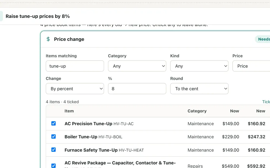Click the Needs status badge
Viewport: 270px width, 168px height.
[x=263, y=39]
